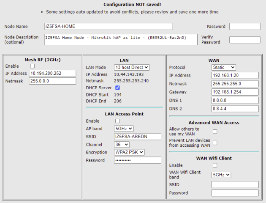Viewport: 266px width, 203px height.
Task: Click the LAN netmask 255.255.255.240
Action: [x=131, y=81]
